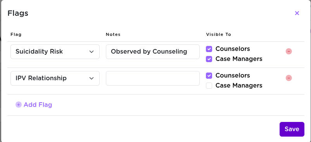Enable Case Managers for IPV Relationship
The height and width of the screenshot is (142, 311).
(209, 86)
